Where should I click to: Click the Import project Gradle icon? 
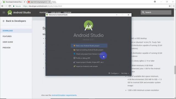[74, 62]
